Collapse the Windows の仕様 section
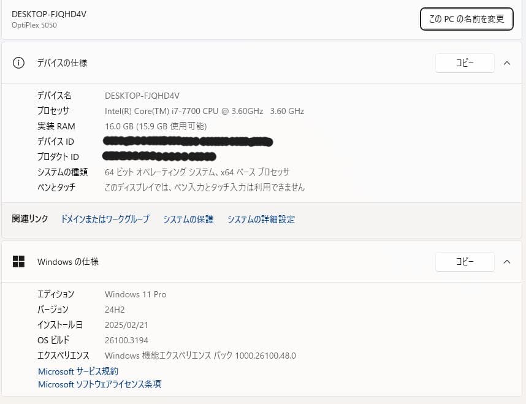526x404 pixels. tap(507, 262)
